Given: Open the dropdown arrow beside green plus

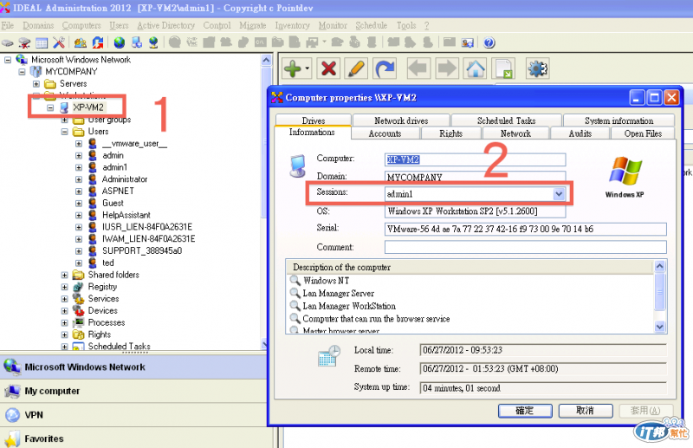Looking at the screenshot, I should coord(308,69).
